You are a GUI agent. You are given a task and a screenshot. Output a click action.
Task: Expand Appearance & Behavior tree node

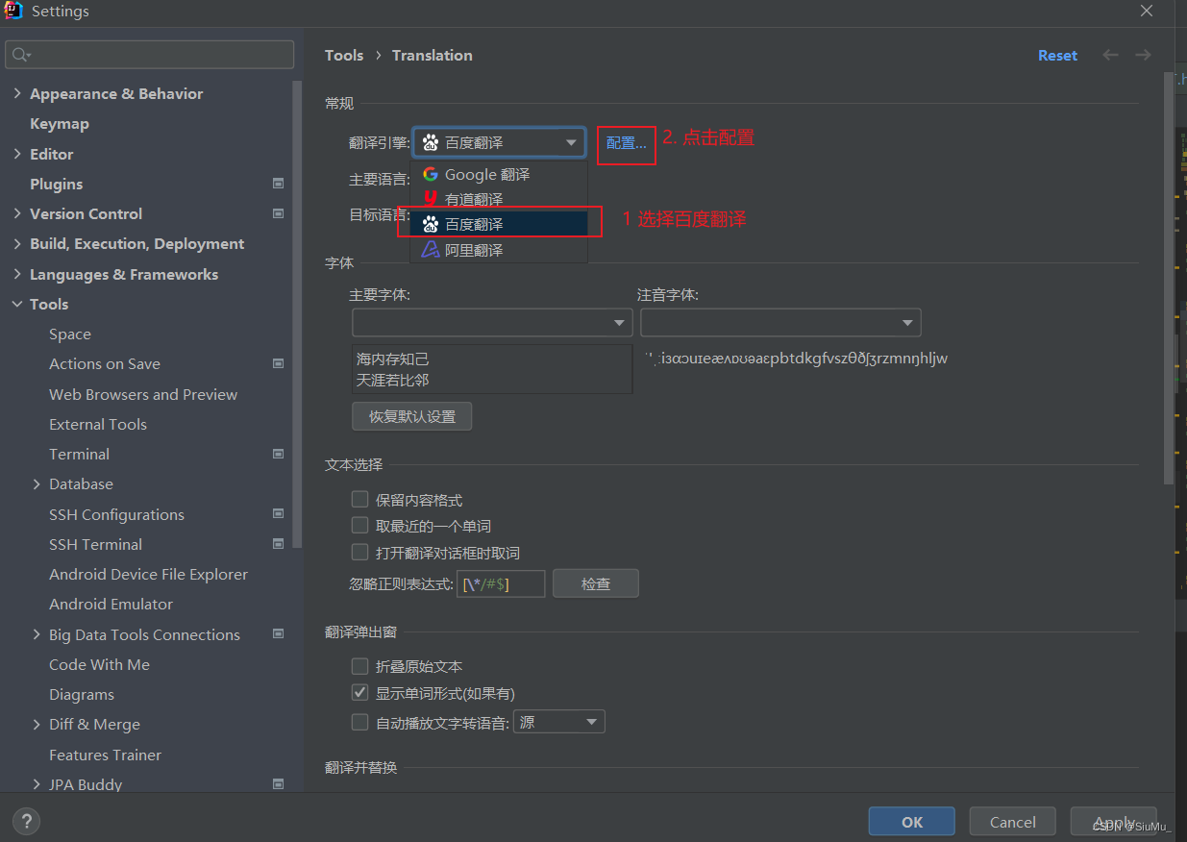(17, 93)
